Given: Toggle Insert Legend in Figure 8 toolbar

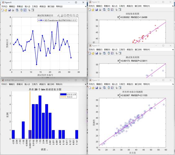Looking at the screenshot, I should (x=25, y=10).
